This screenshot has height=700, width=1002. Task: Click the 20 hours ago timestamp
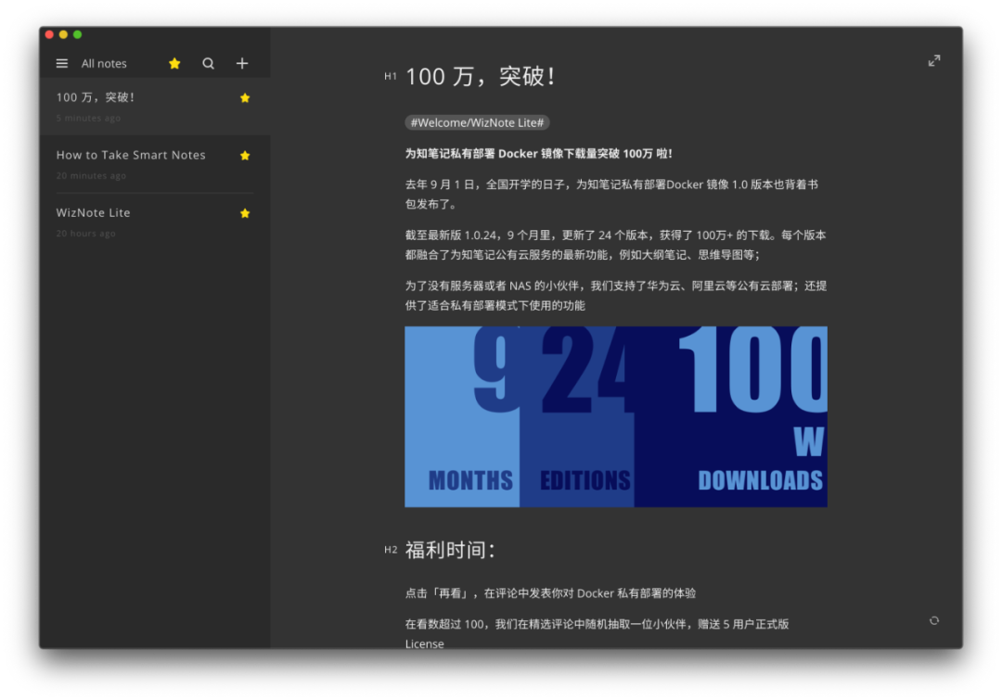[x=85, y=233]
